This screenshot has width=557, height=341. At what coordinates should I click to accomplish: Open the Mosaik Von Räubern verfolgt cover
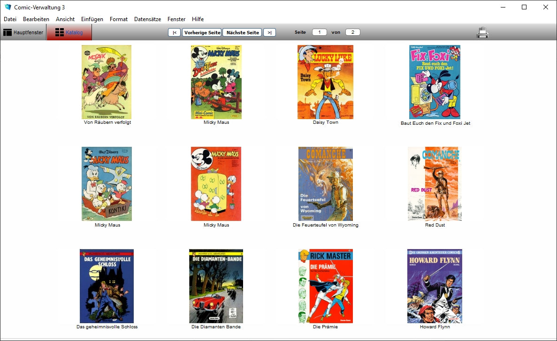[x=107, y=82]
